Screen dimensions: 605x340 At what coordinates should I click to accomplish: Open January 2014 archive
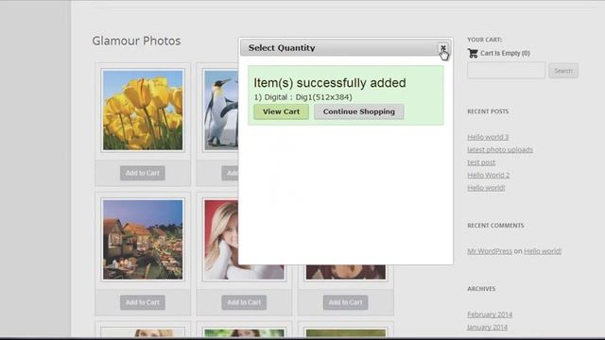[488, 327]
